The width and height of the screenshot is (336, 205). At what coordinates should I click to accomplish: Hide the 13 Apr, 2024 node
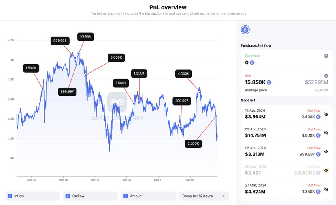(326, 114)
